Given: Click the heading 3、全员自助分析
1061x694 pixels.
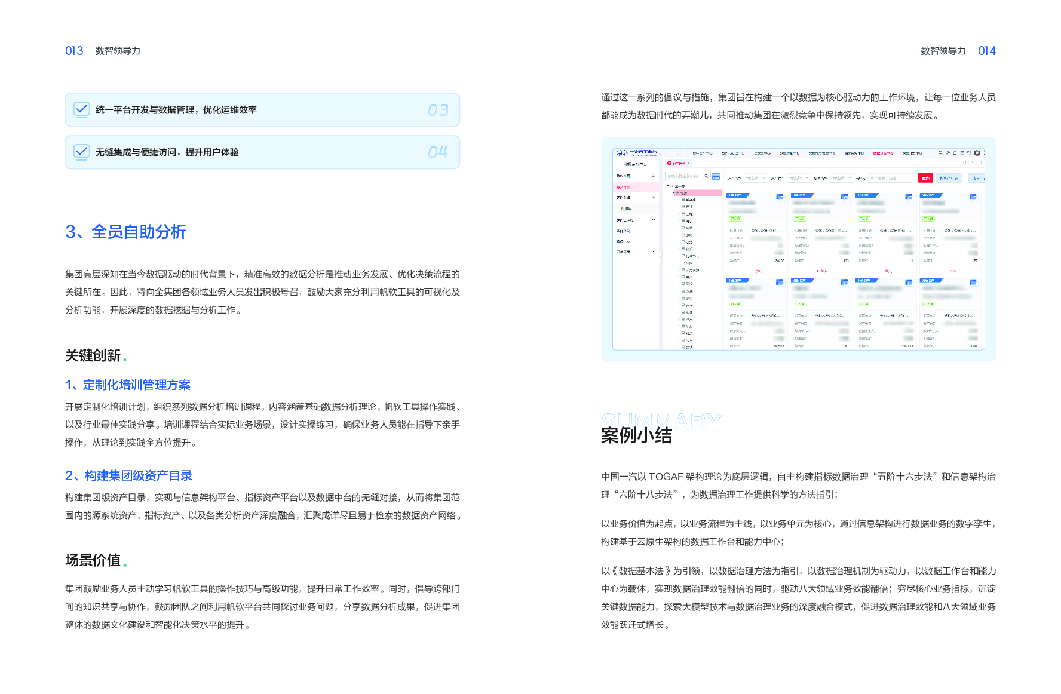Looking at the screenshot, I should click(x=126, y=232).
